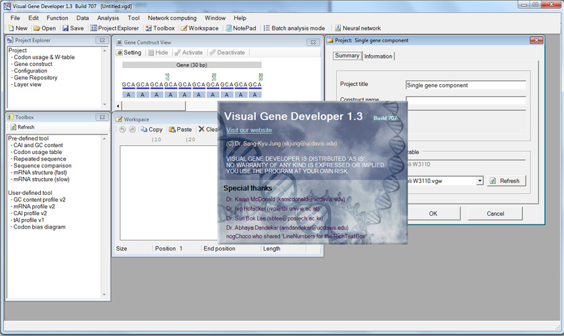Screen dimensions: 564x336
Task: Enable Batch analysis mode
Action: [x=294, y=28]
